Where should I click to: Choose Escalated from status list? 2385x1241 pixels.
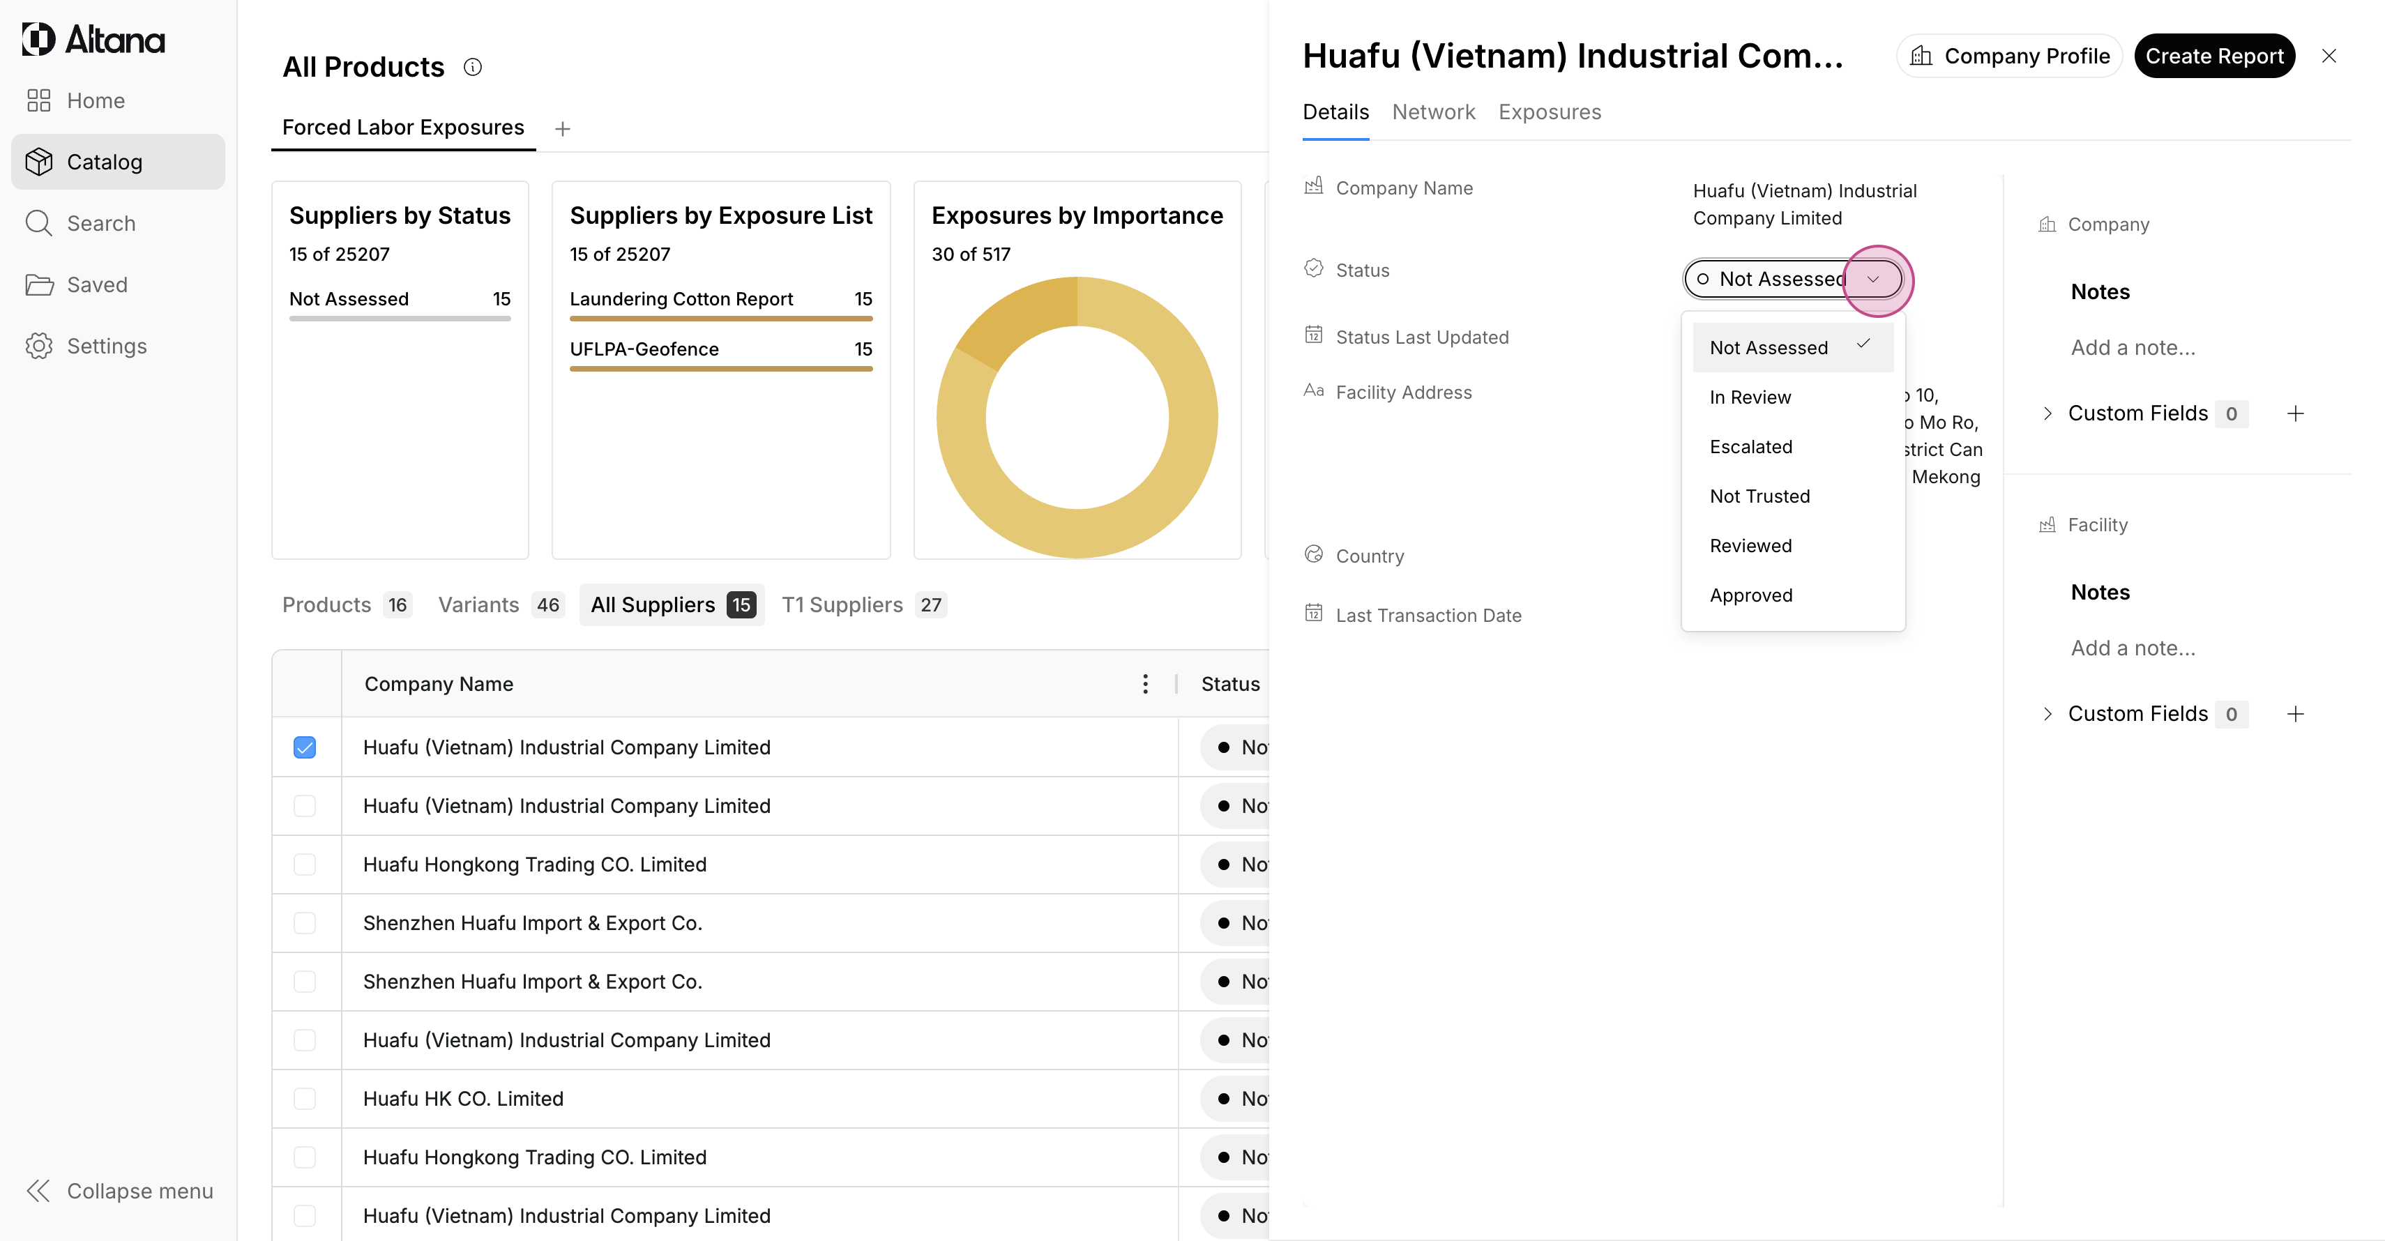tap(1751, 447)
